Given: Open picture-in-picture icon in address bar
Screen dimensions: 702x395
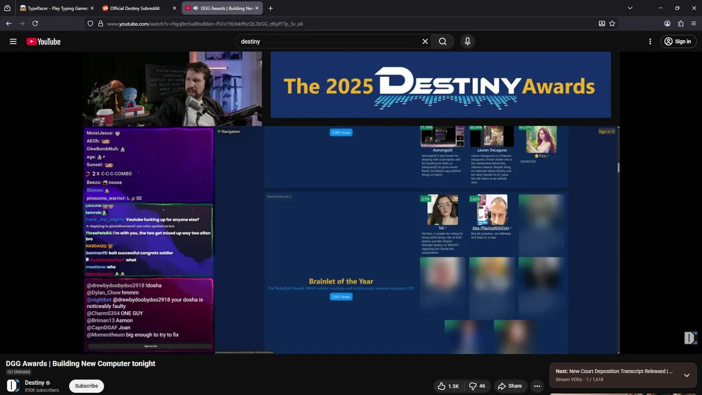Looking at the screenshot, I should pos(602,24).
